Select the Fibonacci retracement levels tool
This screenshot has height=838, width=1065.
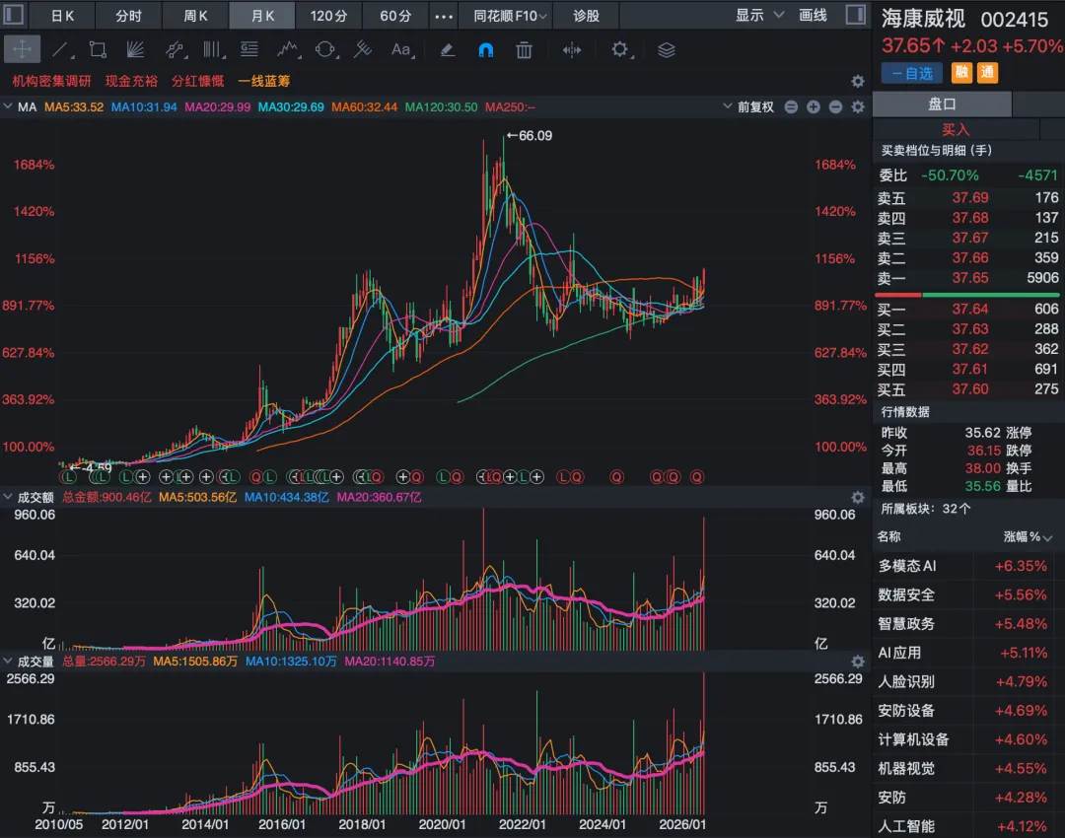[249, 49]
